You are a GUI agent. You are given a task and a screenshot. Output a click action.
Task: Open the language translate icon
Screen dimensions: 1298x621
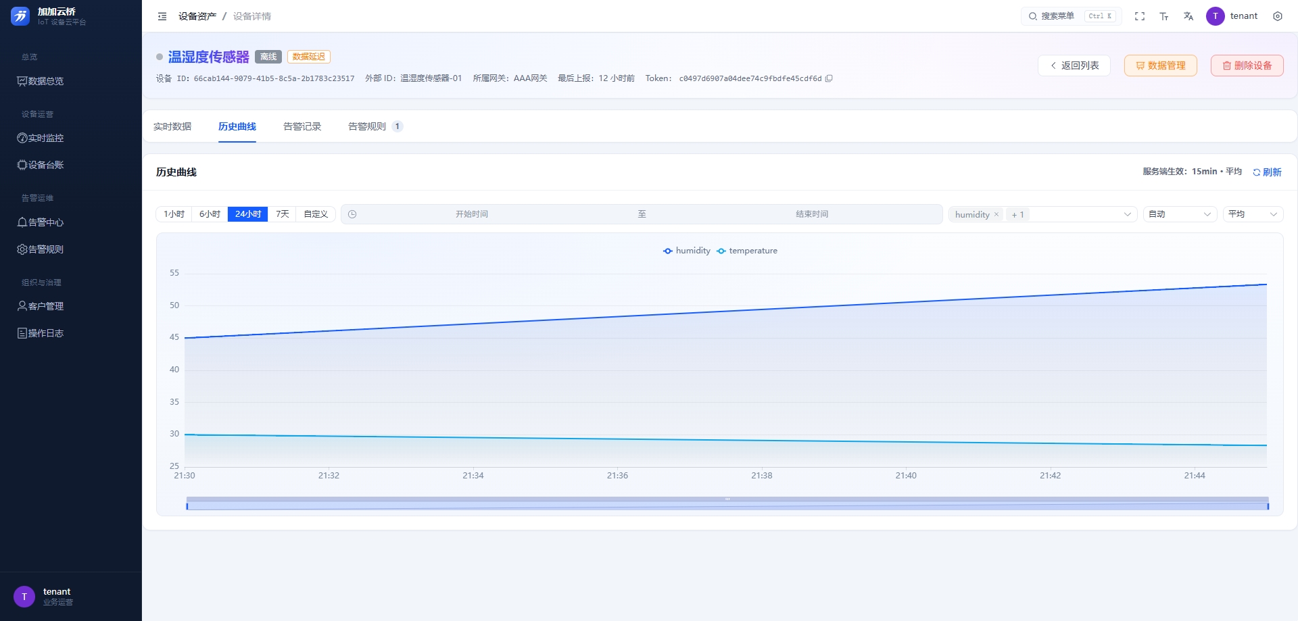[x=1188, y=16]
